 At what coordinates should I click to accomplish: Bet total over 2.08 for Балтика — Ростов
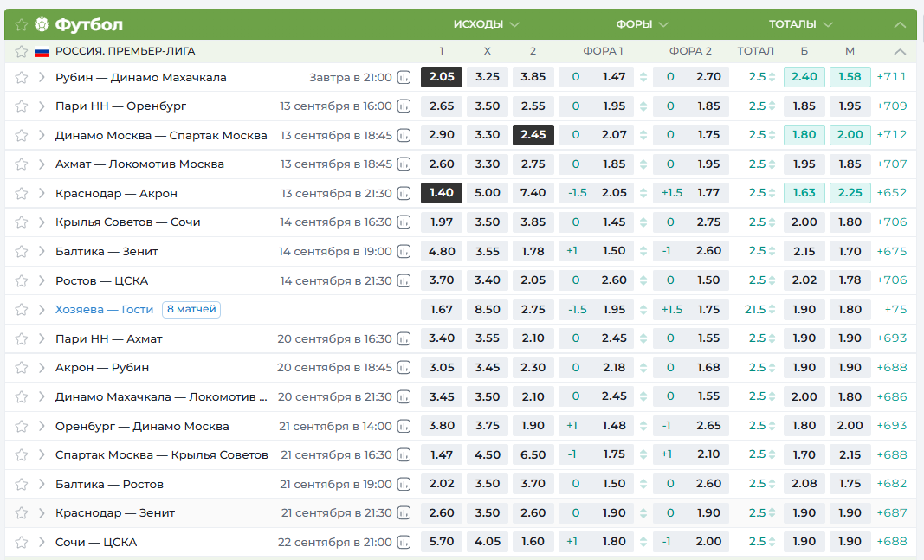coord(804,484)
